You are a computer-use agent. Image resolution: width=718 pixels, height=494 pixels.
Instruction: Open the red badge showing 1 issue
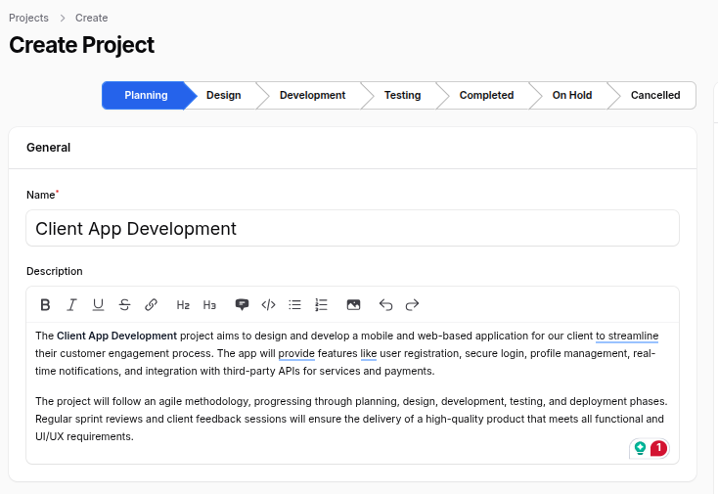pos(658,448)
